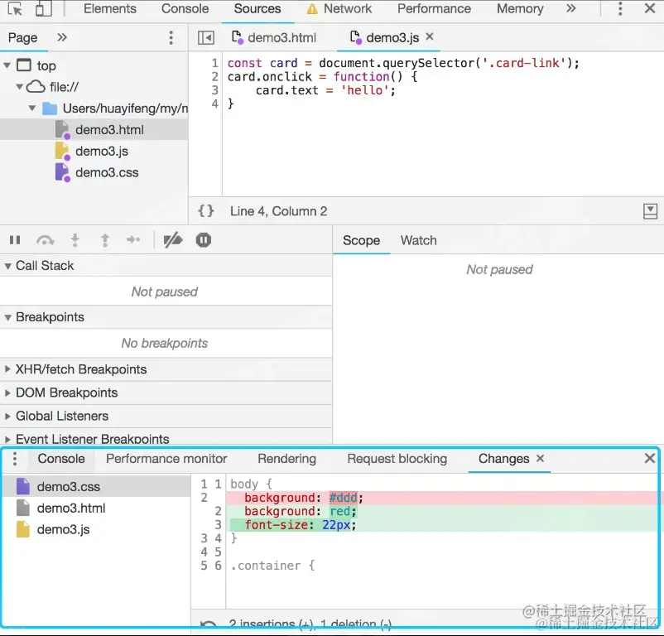664x636 pixels.
Task: Click the added line 'background: red'
Action: point(441,511)
